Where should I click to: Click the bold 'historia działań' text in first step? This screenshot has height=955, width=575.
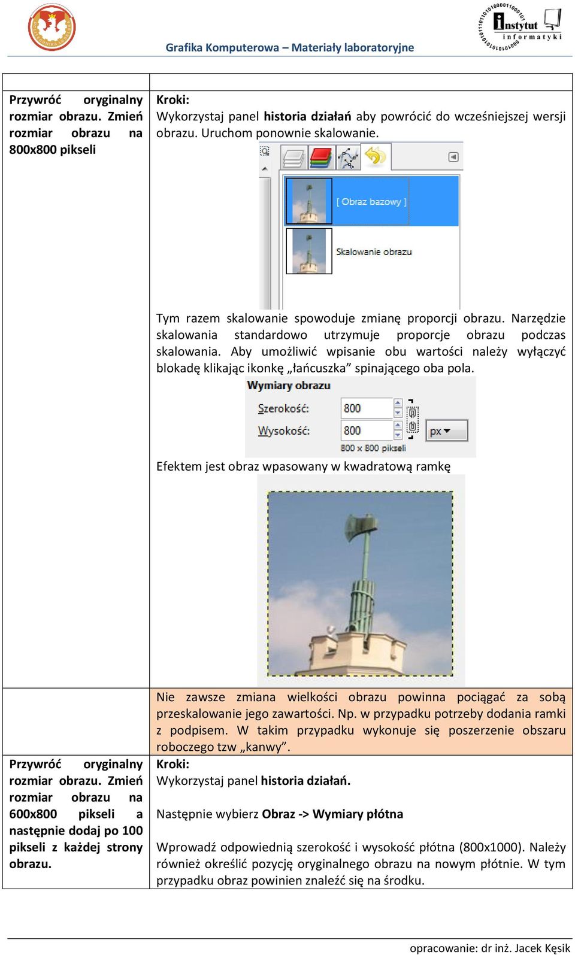(x=307, y=116)
